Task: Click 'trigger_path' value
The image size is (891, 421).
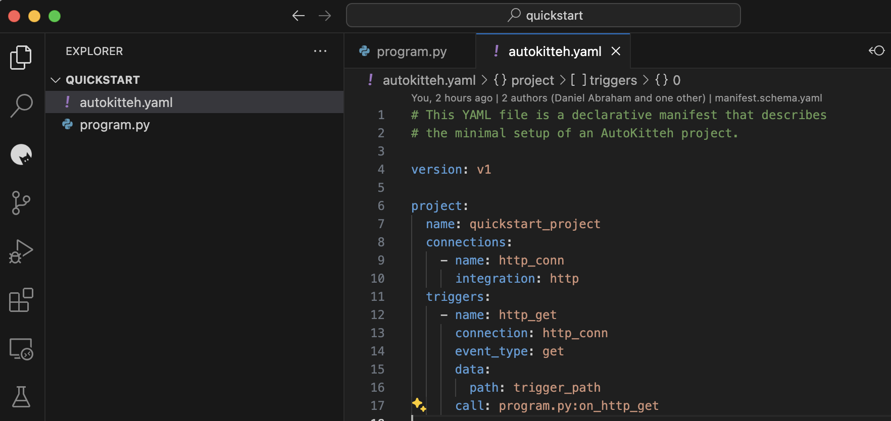Action: 557,388
